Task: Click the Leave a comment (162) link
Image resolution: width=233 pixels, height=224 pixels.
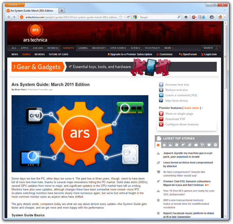Action: (181, 95)
